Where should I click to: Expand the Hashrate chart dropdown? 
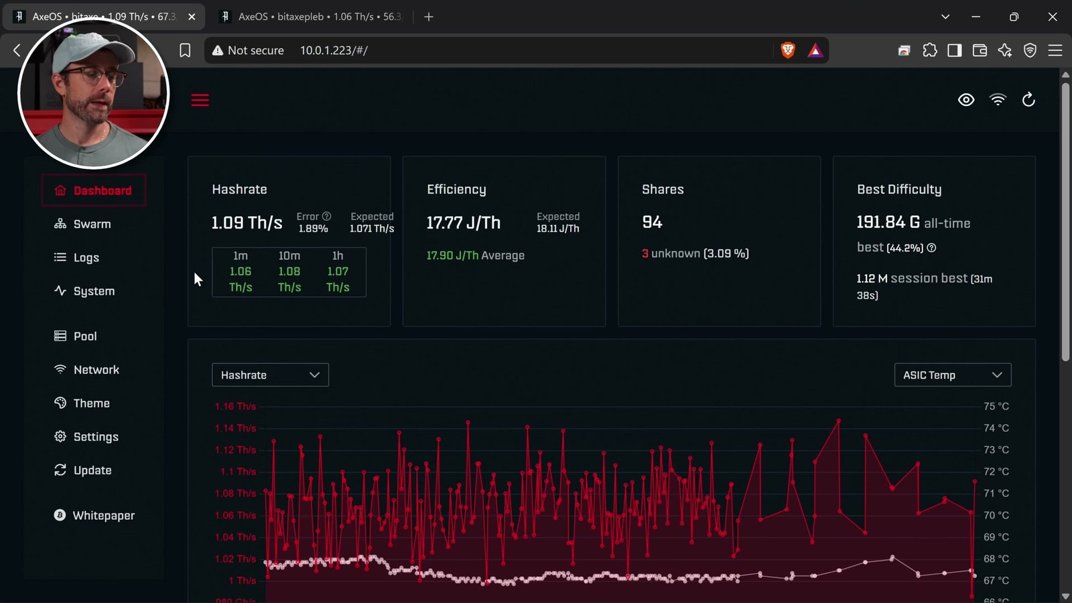[x=270, y=375]
